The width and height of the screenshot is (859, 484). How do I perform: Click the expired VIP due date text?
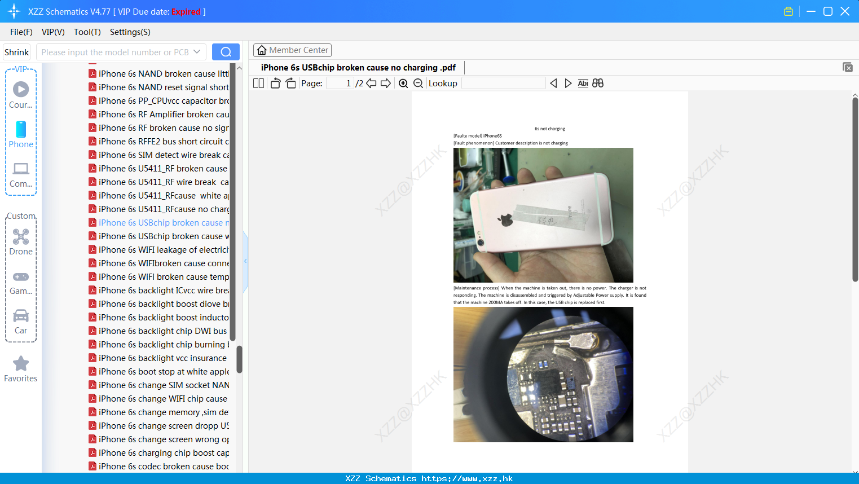186,12
